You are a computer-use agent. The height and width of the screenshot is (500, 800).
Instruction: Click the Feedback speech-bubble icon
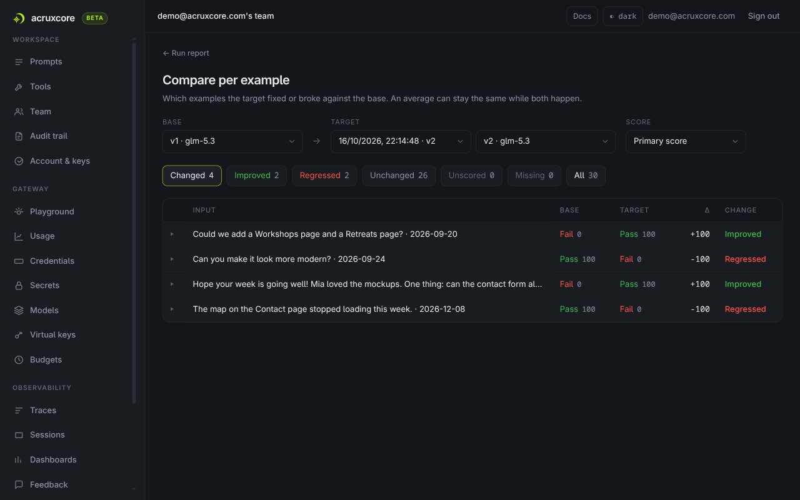click(x=19, y=485)
